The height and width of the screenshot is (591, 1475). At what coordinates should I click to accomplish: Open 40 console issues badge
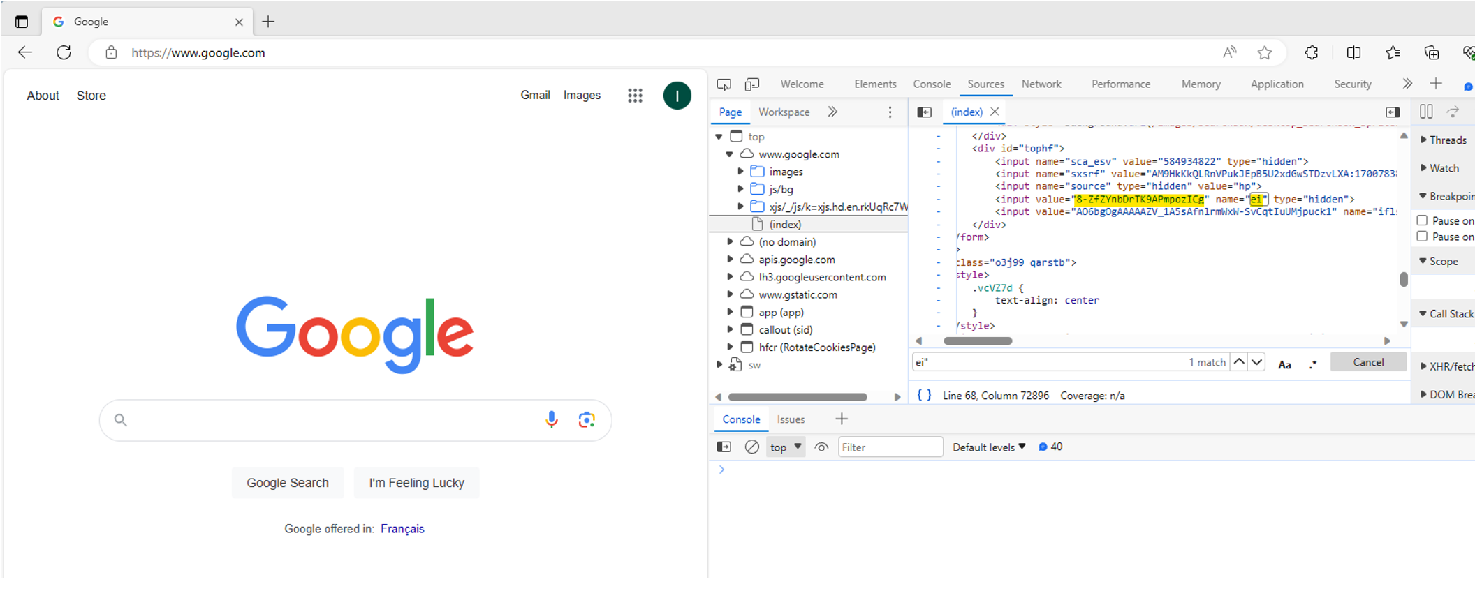click(1050, 447)
